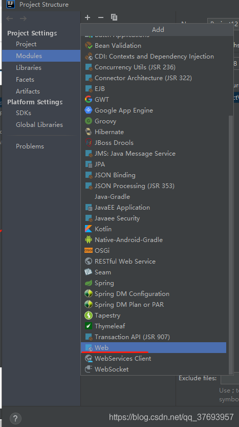The width and height of the screenshot is (239, 427).
Task: Click the Native-Android-Gradle android icon
Action: coord(89,239)
